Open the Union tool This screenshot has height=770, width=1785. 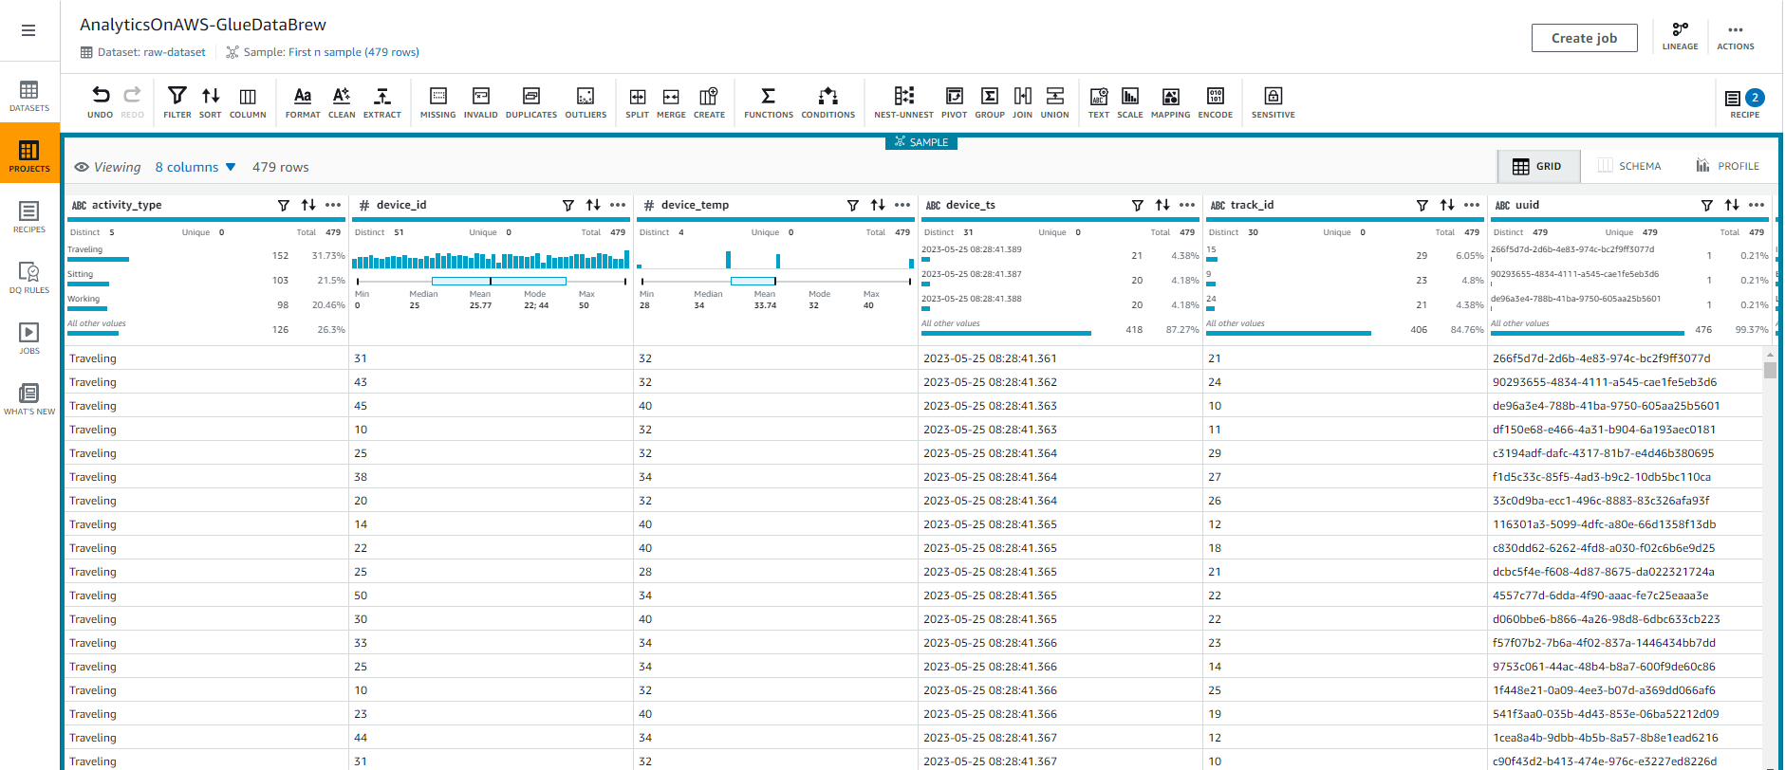tap(1055, 101)
